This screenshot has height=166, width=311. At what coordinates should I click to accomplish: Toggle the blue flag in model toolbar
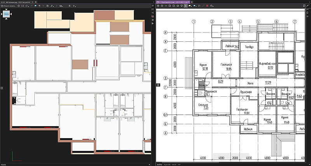pos(35,6)
